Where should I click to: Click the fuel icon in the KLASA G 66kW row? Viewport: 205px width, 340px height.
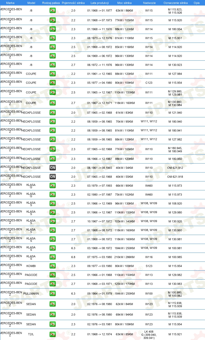[52, 186]
